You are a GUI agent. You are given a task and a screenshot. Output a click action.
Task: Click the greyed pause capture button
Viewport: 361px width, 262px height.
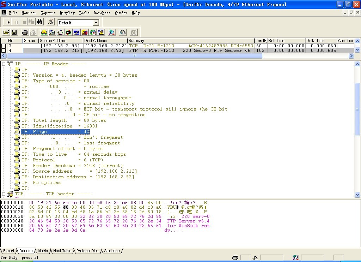pos(16,22)
